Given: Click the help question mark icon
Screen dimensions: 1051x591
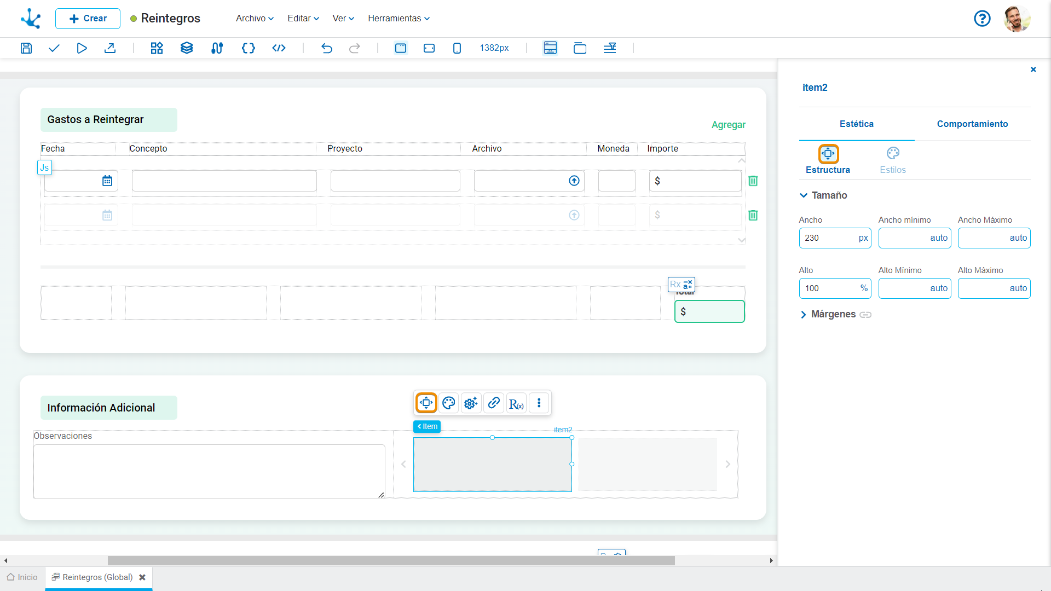Looking at the screenshot, I should coord(982,19).
